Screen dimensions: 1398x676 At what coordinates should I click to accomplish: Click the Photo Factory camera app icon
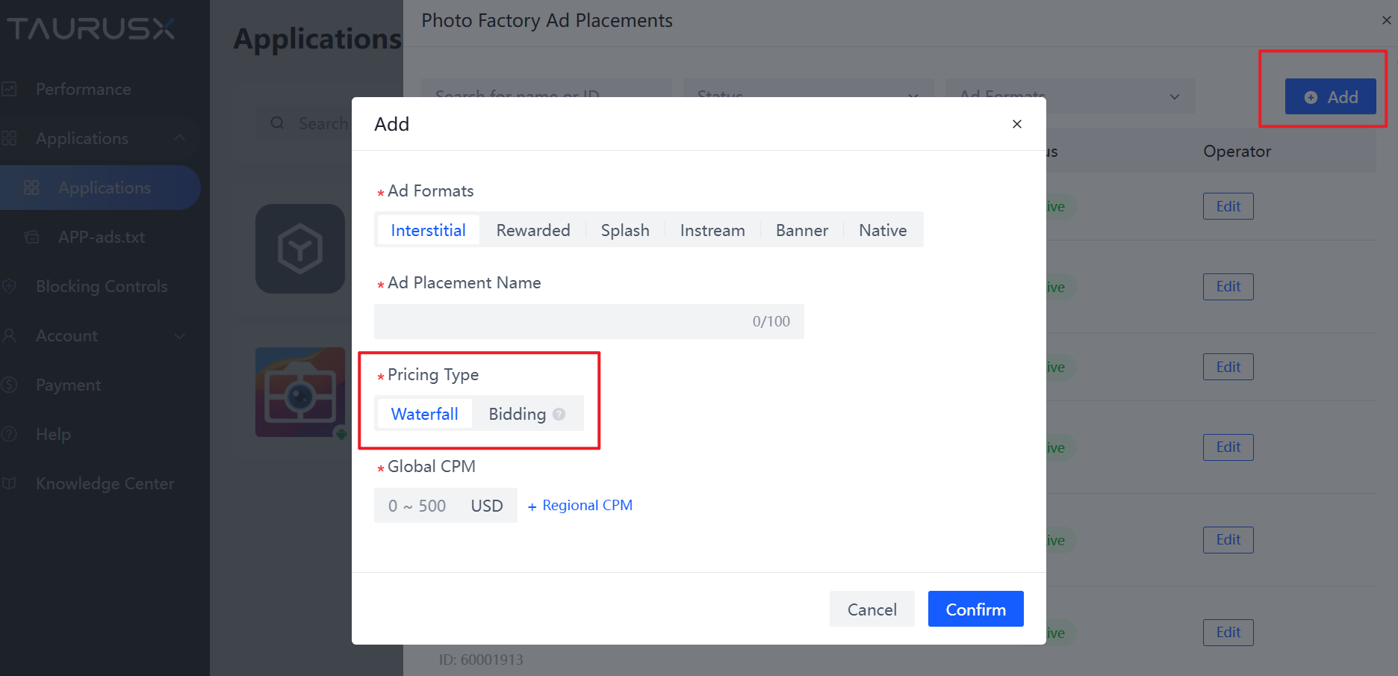300,391
